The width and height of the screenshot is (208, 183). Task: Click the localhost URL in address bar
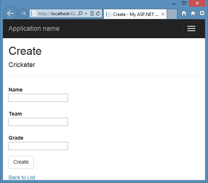57,14
